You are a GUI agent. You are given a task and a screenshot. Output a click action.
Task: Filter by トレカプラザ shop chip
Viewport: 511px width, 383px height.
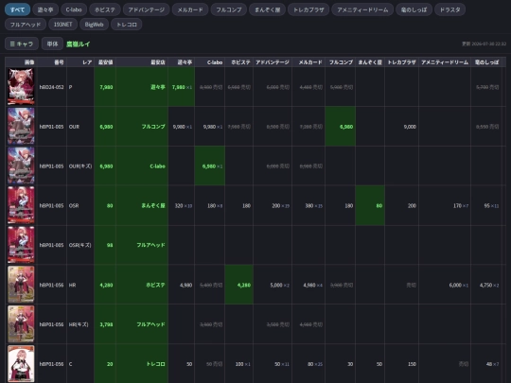[x=308, y=9]
